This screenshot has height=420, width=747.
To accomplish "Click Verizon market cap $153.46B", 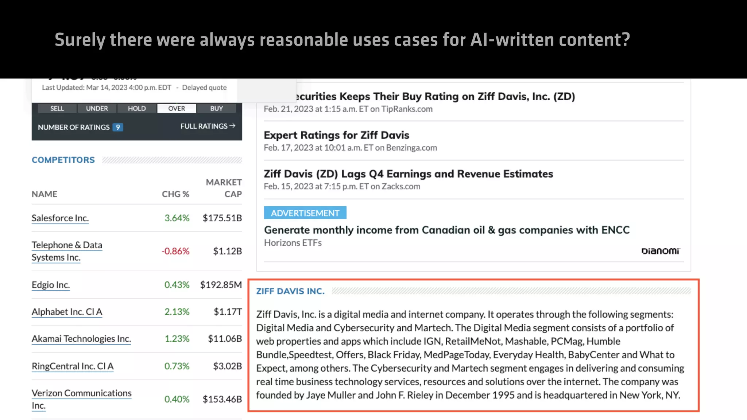I will (222, 399).
